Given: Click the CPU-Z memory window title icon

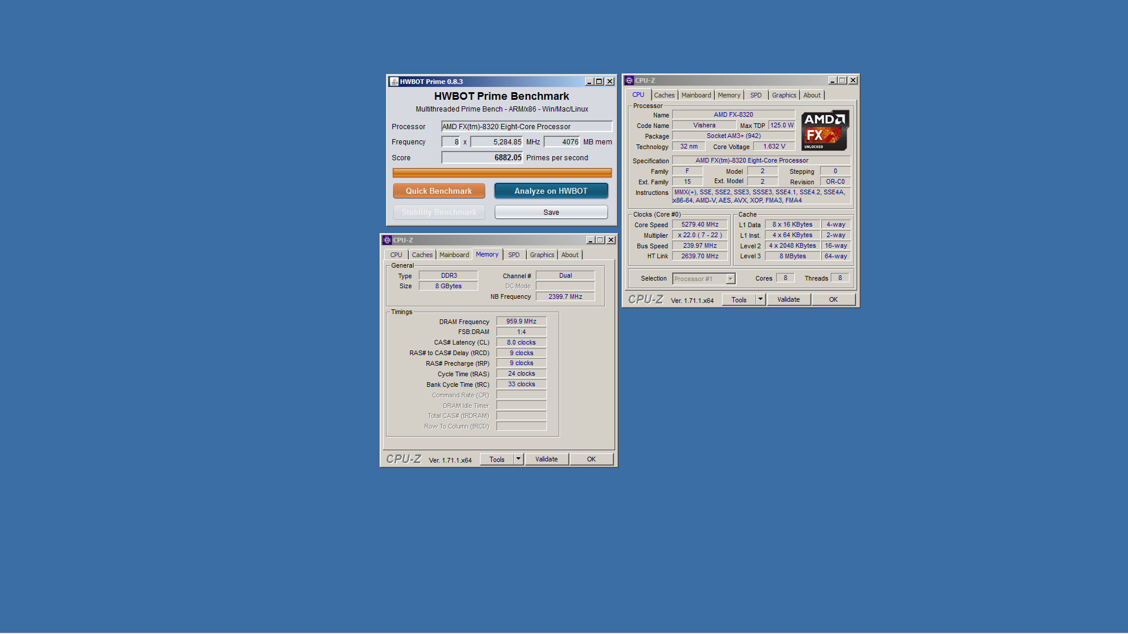Looking at the screenshot, I should pos(387,240).
